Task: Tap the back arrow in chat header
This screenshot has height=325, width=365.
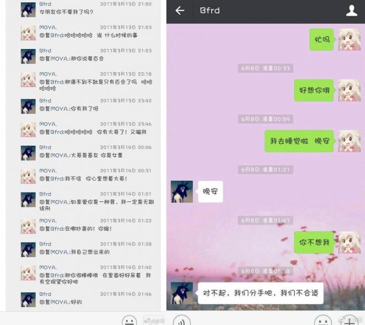Action: pos(180,10)
